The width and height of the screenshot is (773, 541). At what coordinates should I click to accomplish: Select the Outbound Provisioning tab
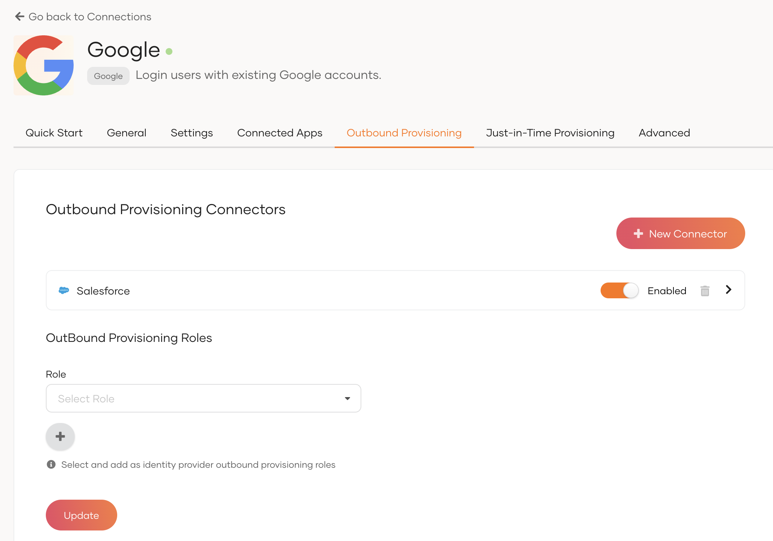click(x=404, y=133)
